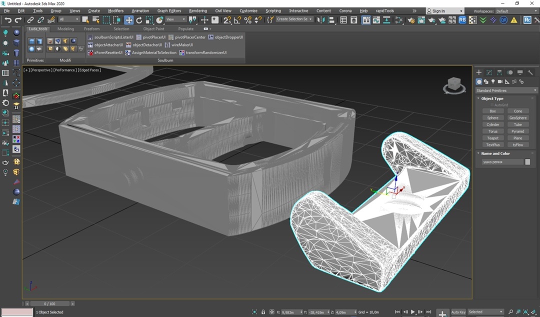The width and height of the screenshot is (540, 317).
Task: Click the Undo arrow in the main toolbar
Action: (x=7, y=20)
